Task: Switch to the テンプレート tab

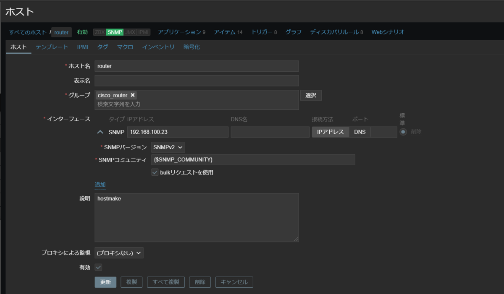Action: pos(51,47)
